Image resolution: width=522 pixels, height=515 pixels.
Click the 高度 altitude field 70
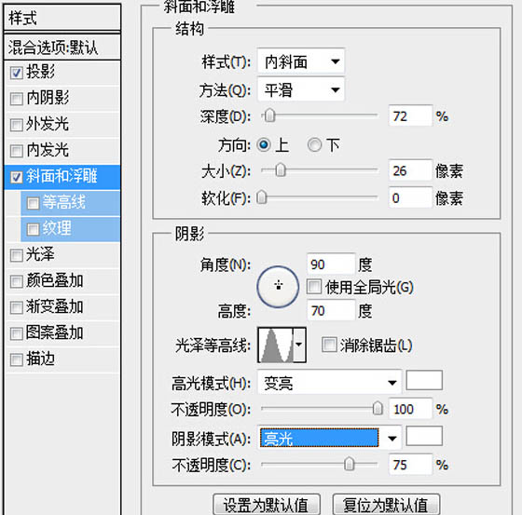(331, 310)
